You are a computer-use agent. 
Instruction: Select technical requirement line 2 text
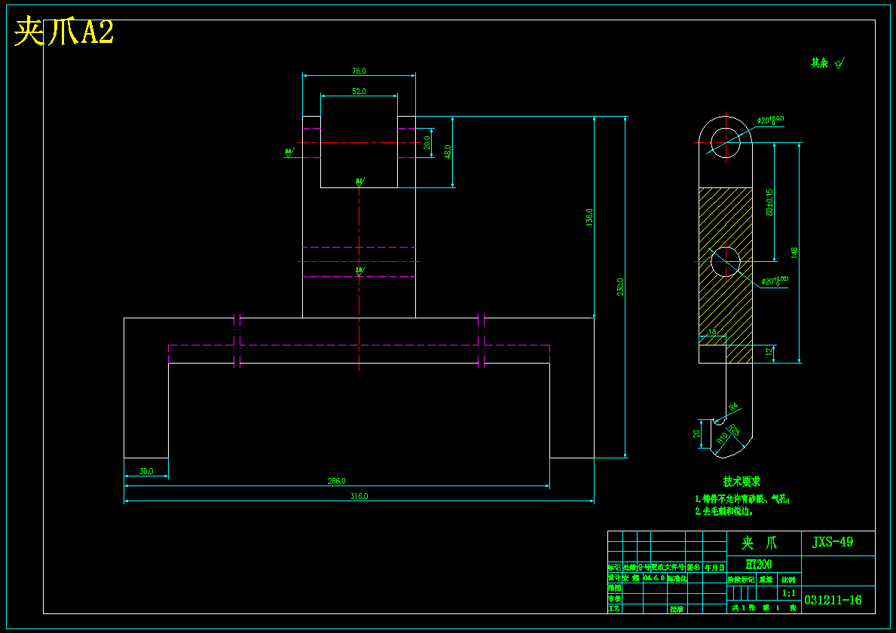click(724, 511)
